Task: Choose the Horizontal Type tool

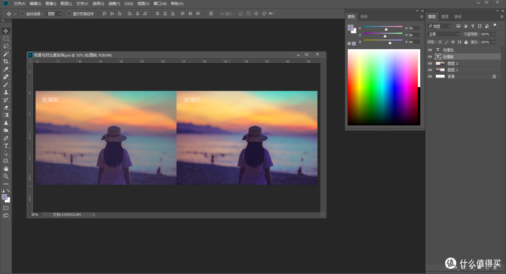Action: (6, 146)
